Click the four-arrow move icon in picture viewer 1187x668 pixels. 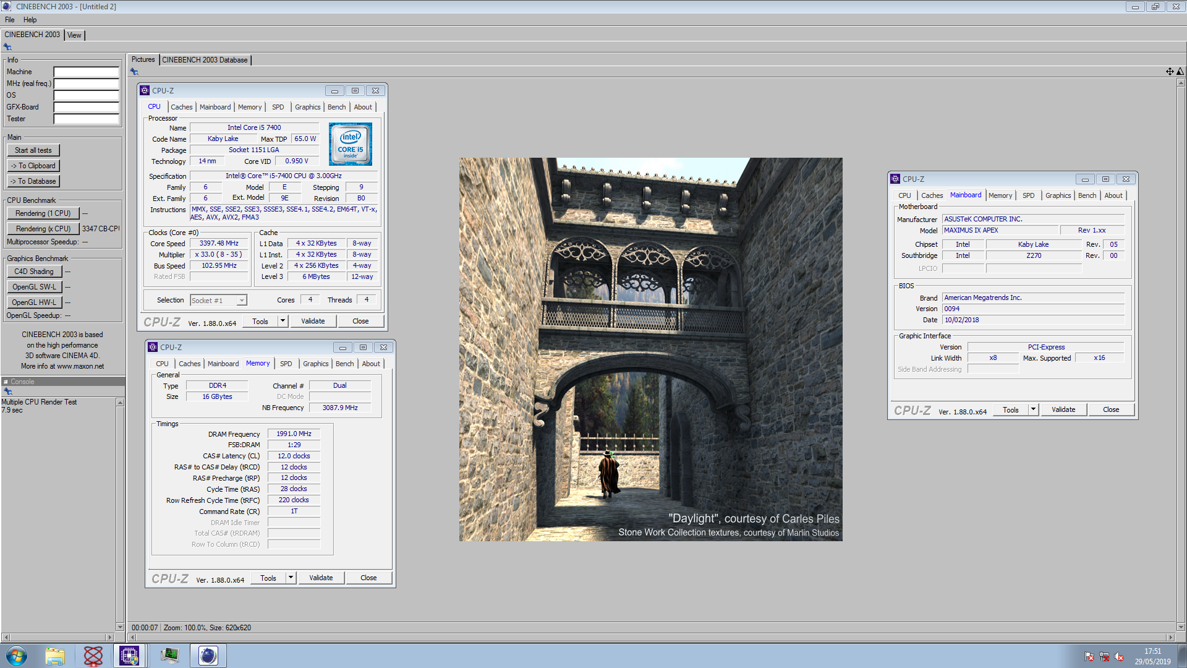(1170, 72)
